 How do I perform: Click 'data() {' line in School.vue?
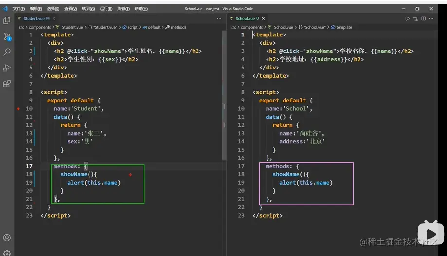(x=279, y=117)
